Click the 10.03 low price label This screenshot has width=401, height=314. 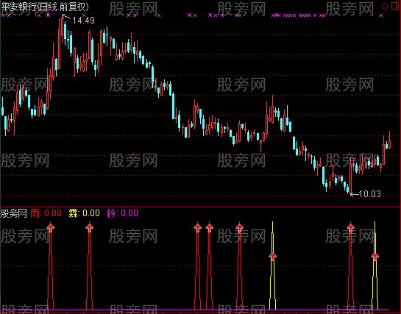370,194
